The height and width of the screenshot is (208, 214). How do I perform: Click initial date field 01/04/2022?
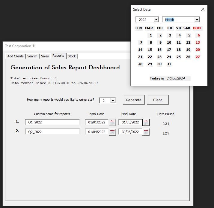pyautogui.click(x=97, y=131)
